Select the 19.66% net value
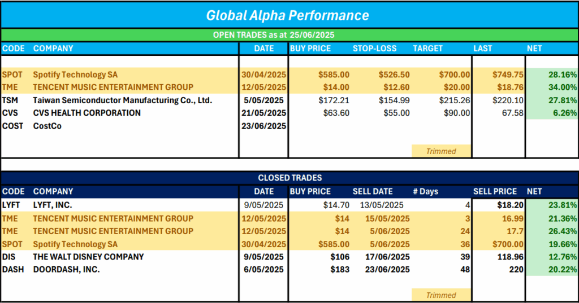 pos(563,244)
